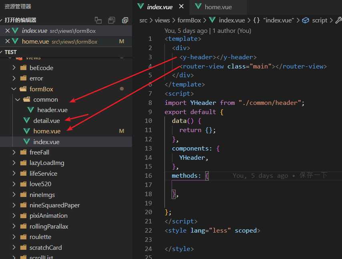Image resolution: width=342 pixels, height=259 pixels.
Task: Click the folder icon of common
Action: tap(27, 100)
